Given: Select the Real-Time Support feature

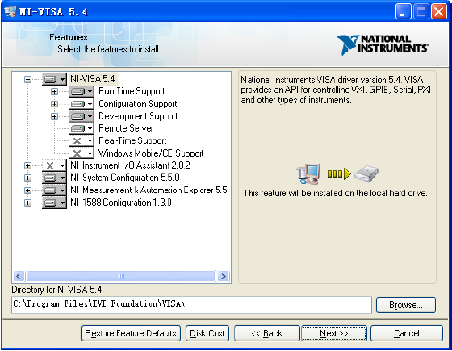Looking at the screenshot, I should [132, 140].
